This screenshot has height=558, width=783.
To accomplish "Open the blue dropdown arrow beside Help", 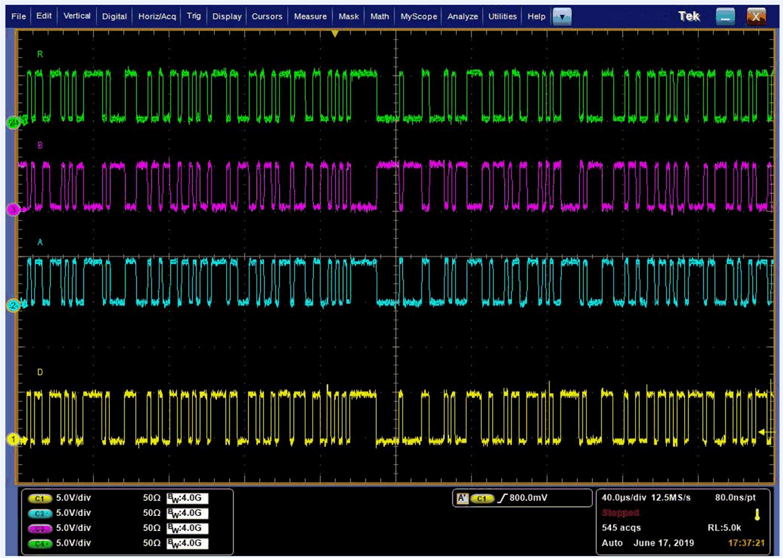I will click(x=561, y=17).
